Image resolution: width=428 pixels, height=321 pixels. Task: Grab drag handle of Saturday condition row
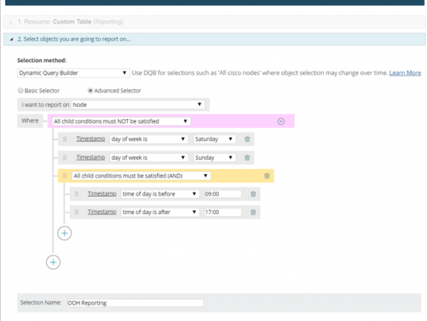coord(65,139)
